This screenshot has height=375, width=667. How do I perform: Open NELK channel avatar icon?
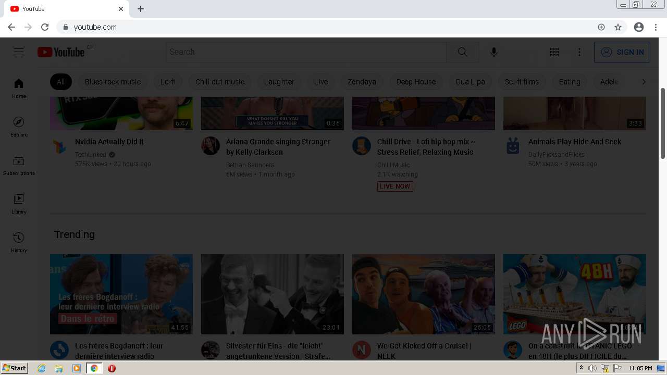pos(362,351)
